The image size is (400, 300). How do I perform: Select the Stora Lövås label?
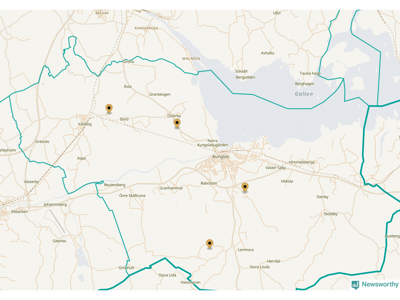(x=259, y=267)
